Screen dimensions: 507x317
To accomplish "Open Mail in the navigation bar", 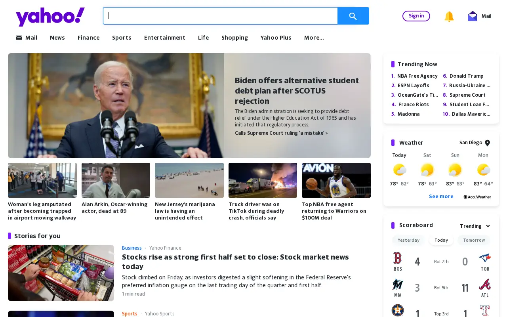I will point(27,38).
